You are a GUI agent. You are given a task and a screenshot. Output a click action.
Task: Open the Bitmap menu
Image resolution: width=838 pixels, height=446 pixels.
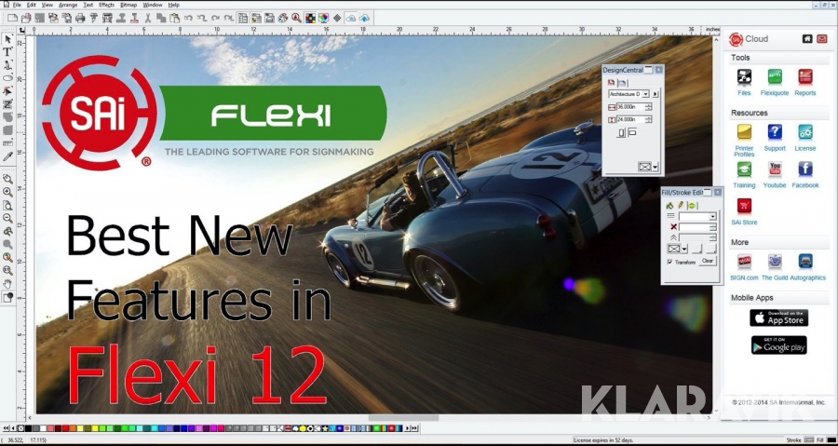click(x=128, y=5)
